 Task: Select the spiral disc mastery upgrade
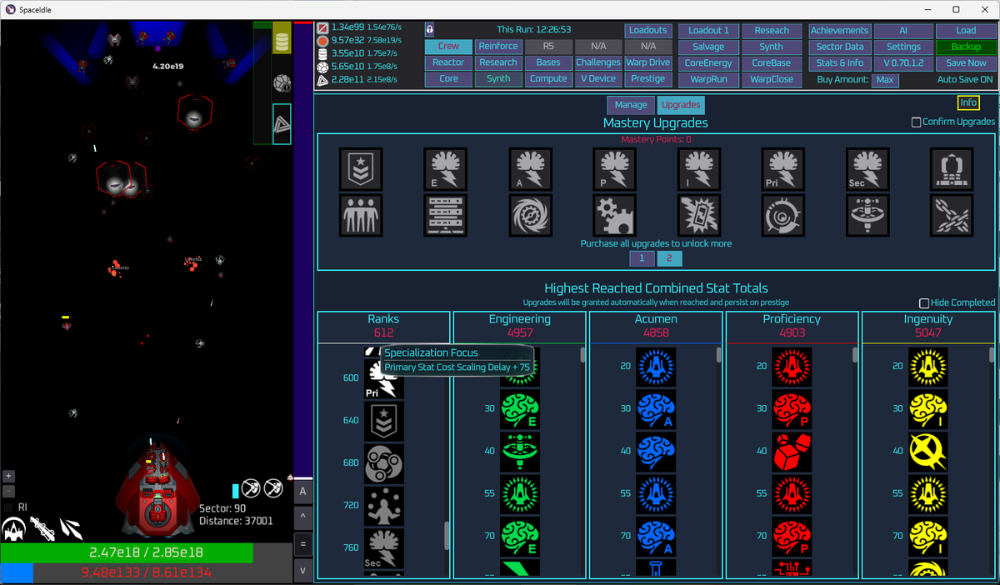783,215
